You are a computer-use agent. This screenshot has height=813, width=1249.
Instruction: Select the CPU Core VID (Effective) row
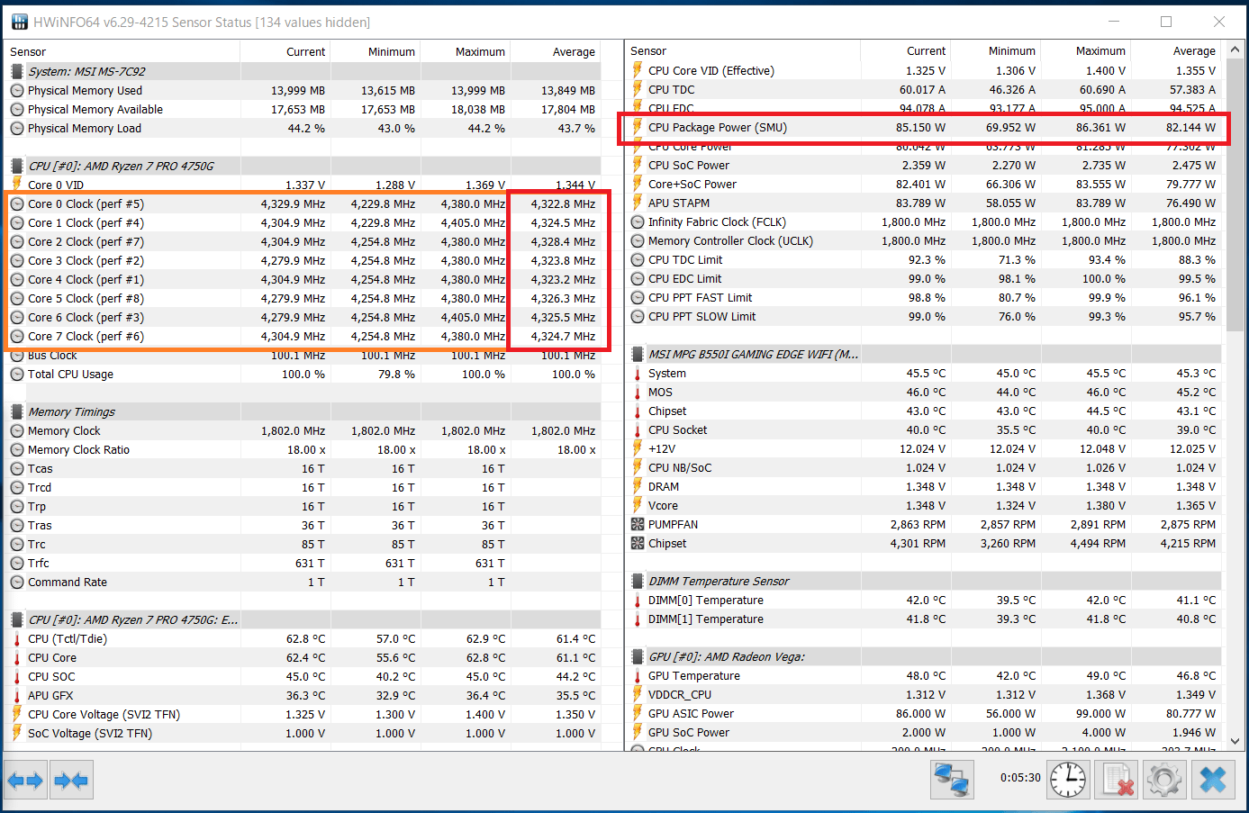click(924, 70)
